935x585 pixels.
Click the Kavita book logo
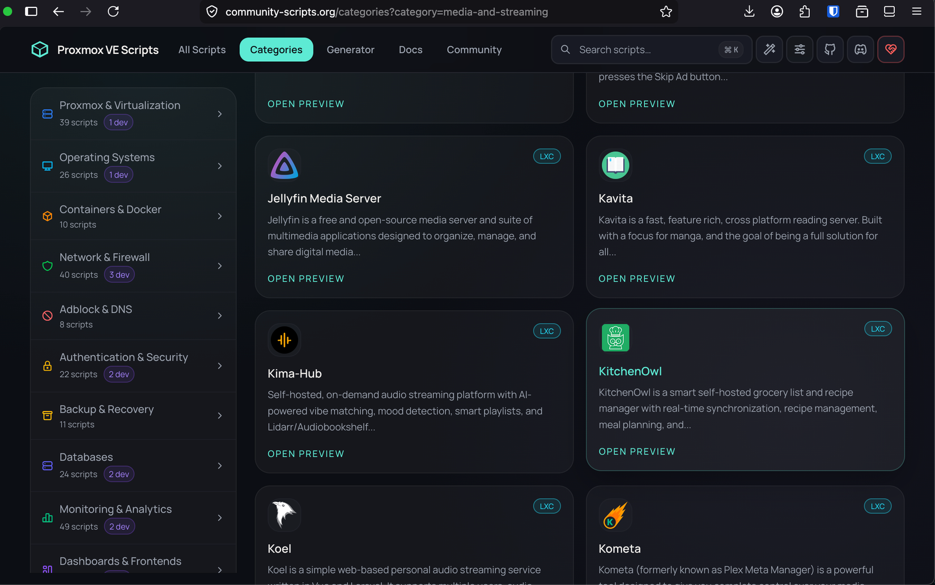(x=615, y=165)
